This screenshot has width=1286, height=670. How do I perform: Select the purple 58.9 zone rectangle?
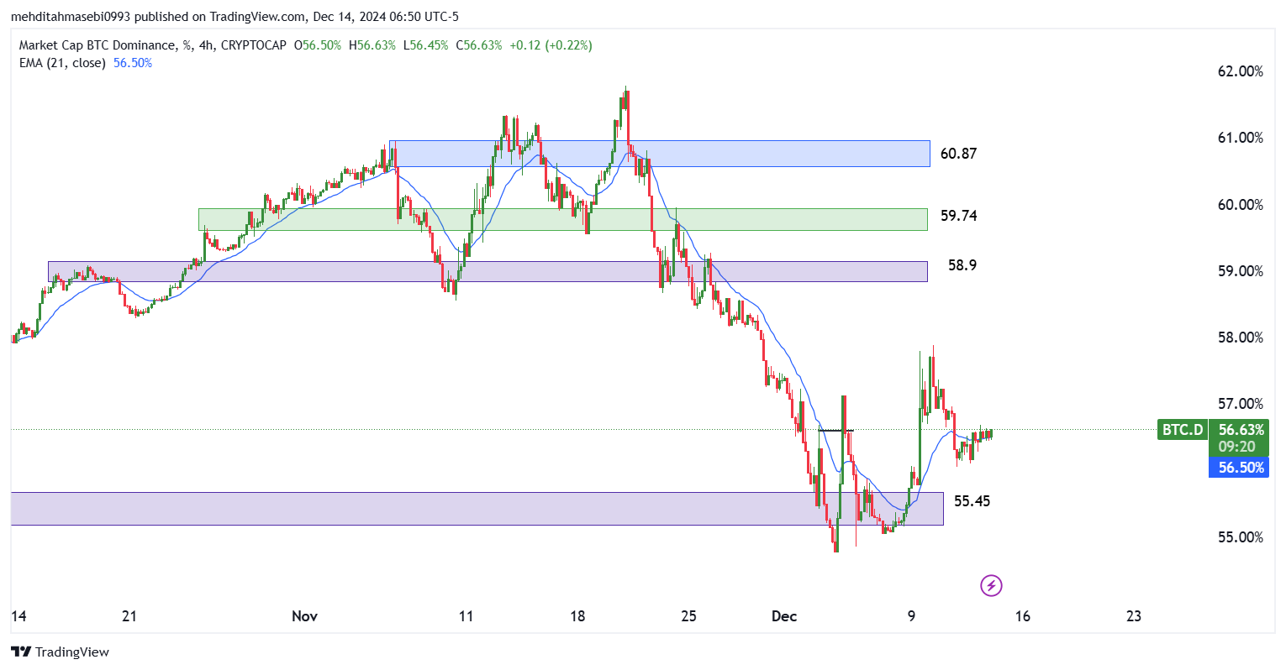(x=488, y=271)
